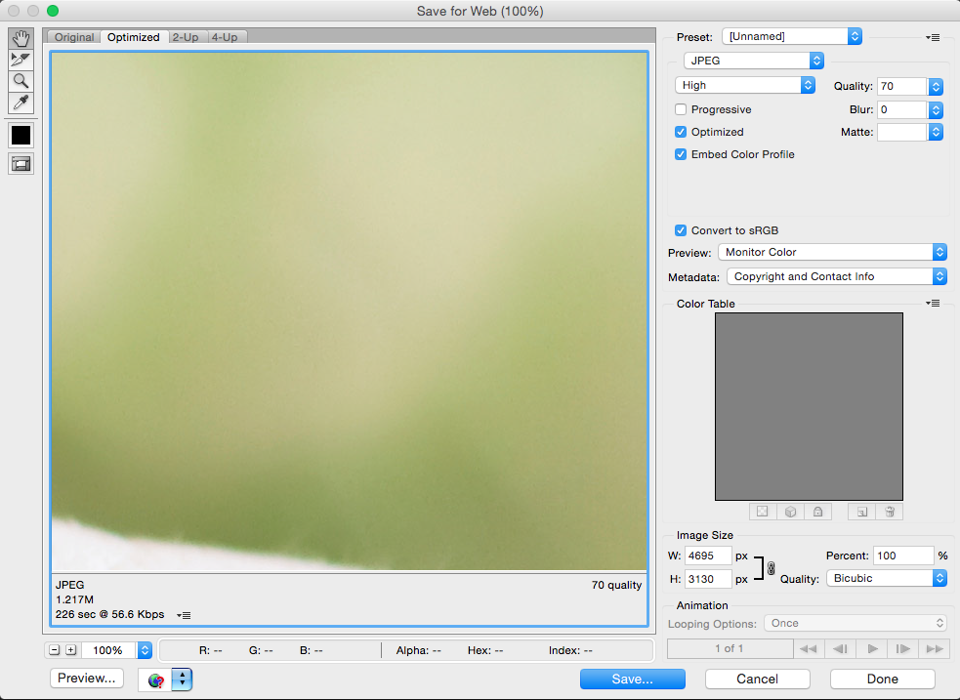
Task: Open the Color Table panel menu
Action: tap(933, 303)
